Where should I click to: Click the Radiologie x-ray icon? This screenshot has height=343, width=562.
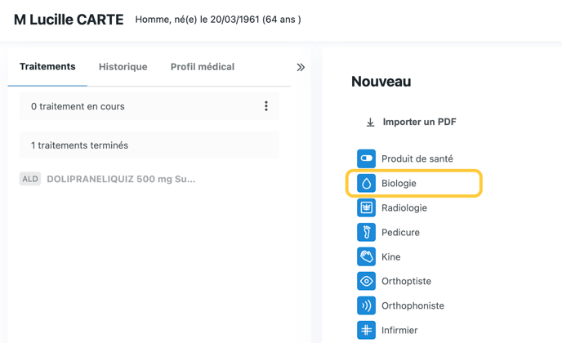pos(366,207)
